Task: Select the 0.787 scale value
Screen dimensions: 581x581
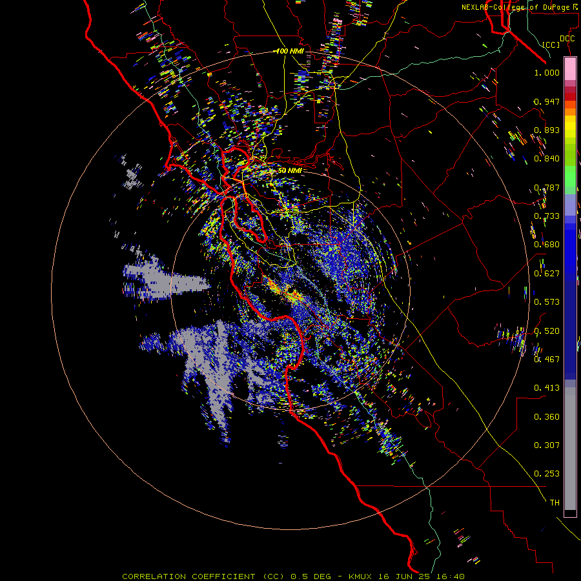Action: click(x=547, y=187)
